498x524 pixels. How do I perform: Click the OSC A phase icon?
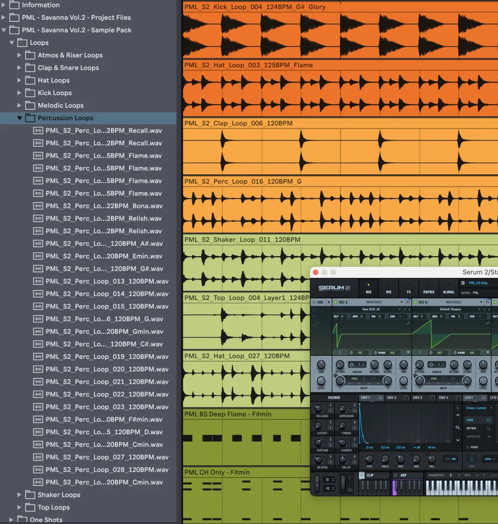pos(351,353)
